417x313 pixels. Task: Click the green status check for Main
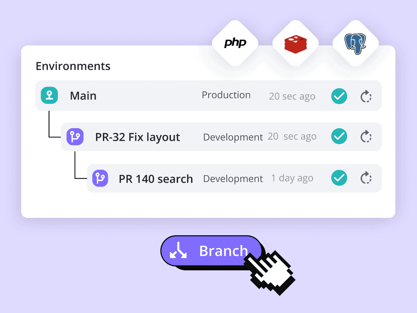[339, 96]
